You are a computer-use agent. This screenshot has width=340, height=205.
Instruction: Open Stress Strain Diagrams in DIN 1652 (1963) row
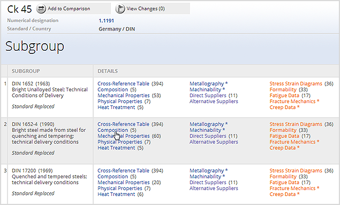296,83
